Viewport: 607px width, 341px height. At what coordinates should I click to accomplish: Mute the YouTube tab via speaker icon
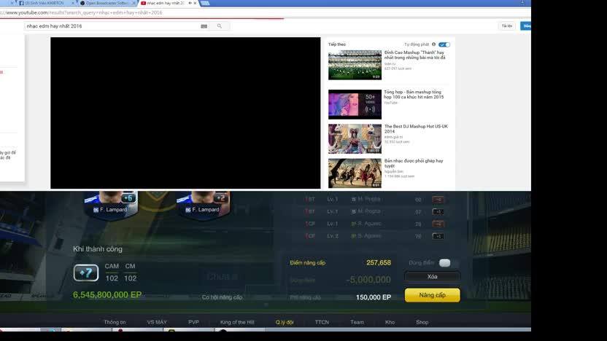click(190, 3)
